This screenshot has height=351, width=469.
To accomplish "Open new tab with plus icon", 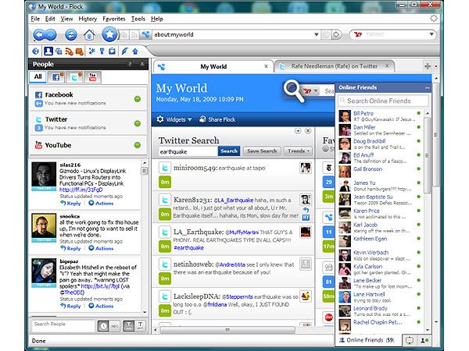I will click(428, 66).
